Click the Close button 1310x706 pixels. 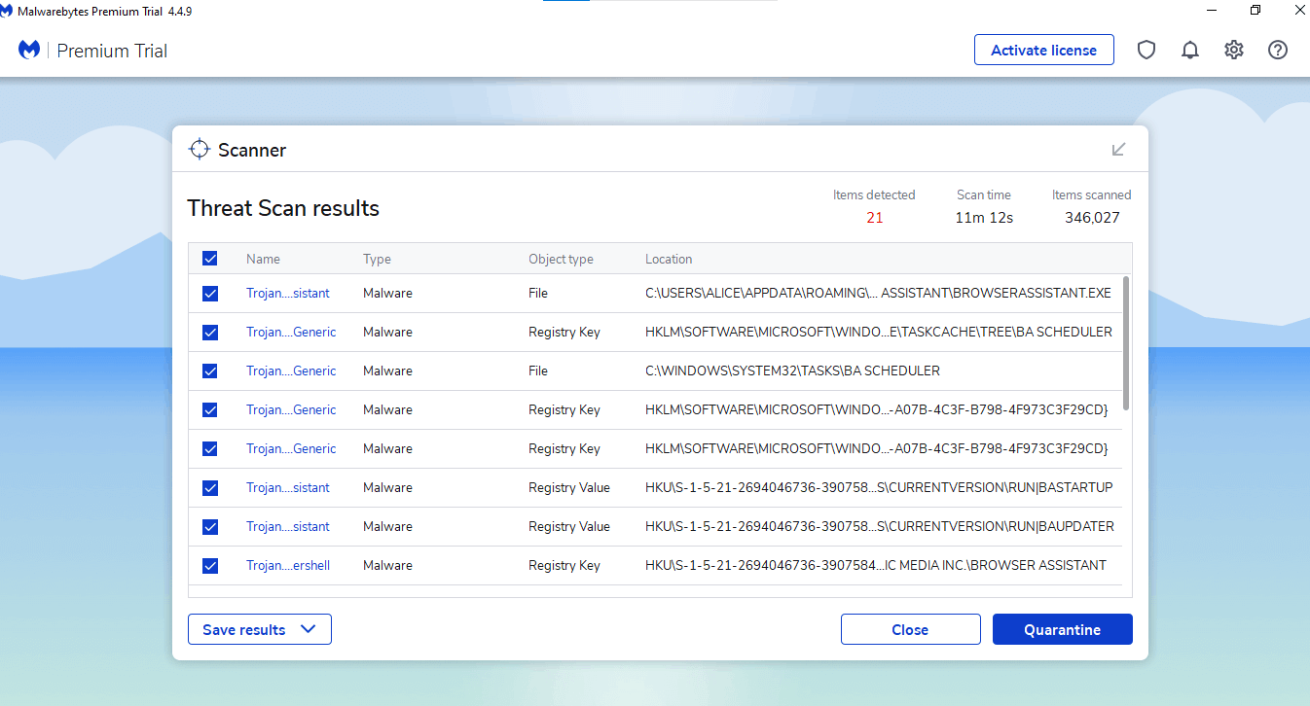[910, 629]
